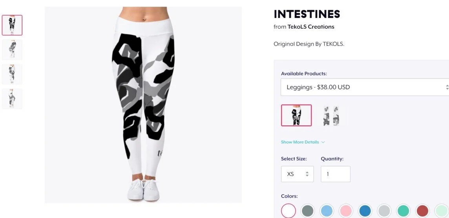Select the white color swatch
Viewport: 449px width, 218px height.
coord(288,211)
